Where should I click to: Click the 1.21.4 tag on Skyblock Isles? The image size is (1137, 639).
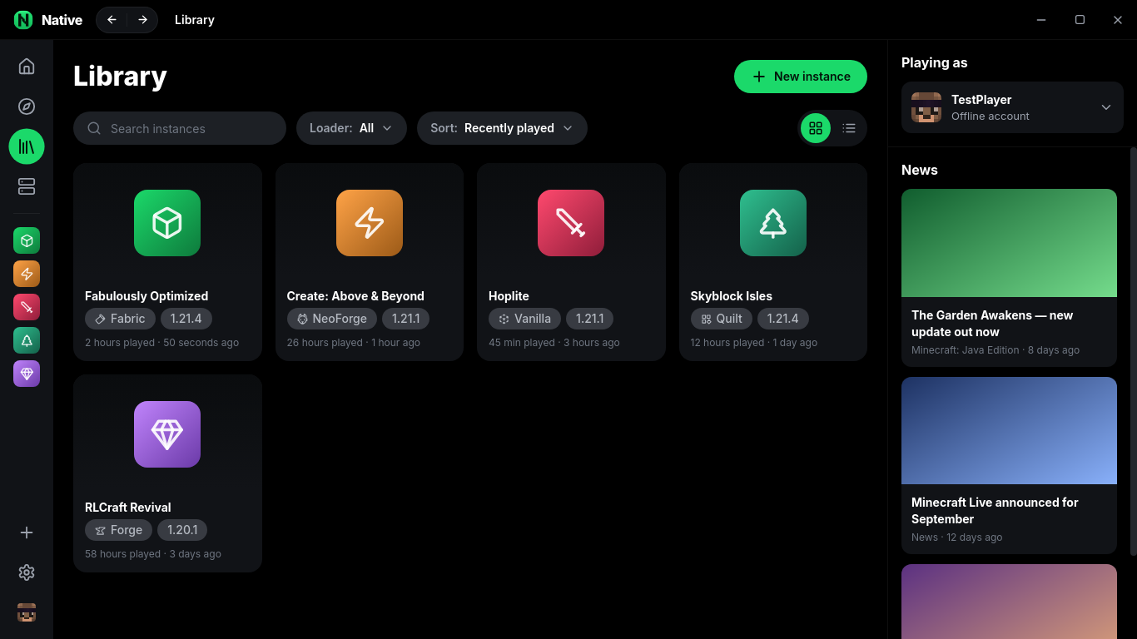coord(783,319)
